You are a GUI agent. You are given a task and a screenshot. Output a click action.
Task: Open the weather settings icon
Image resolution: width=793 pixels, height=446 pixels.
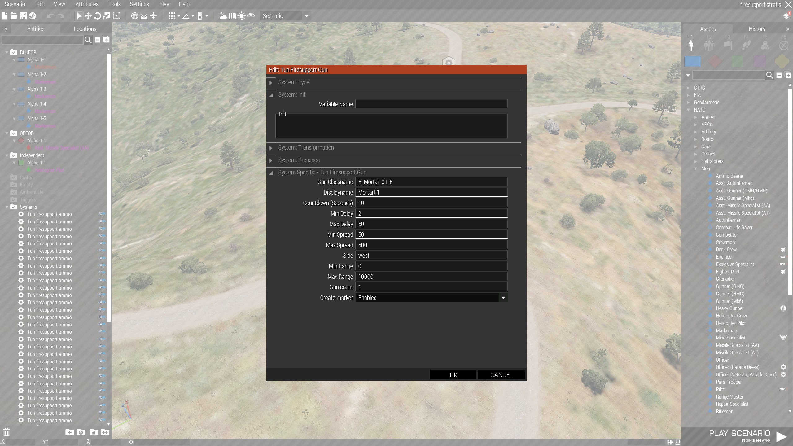[x=223, y=16]
